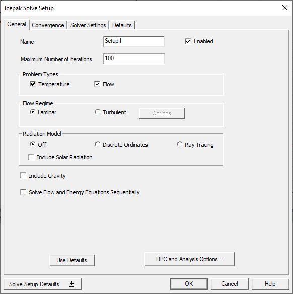Open the Solver Settings tab
This screenshot has height=294, width=293.
click(88, 25)
